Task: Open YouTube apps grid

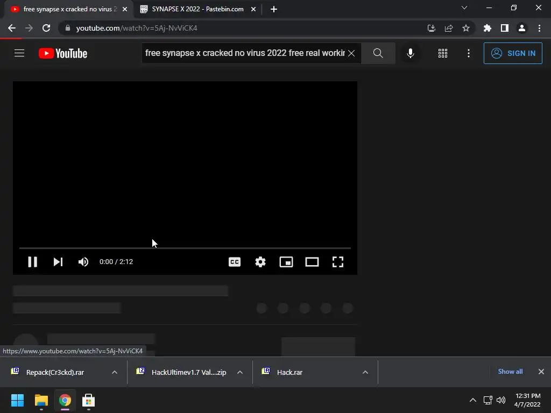Action: click(x=443, y=53)
